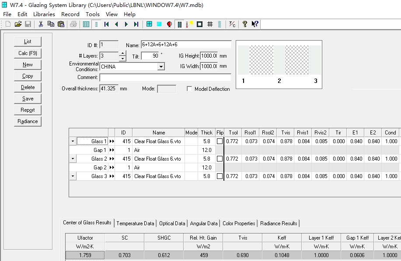Image resolution: width=401 pixels, height=261 pixels.
Task: Expand the Glass 1 row dropdown arrow
Action: pos(73,141)
